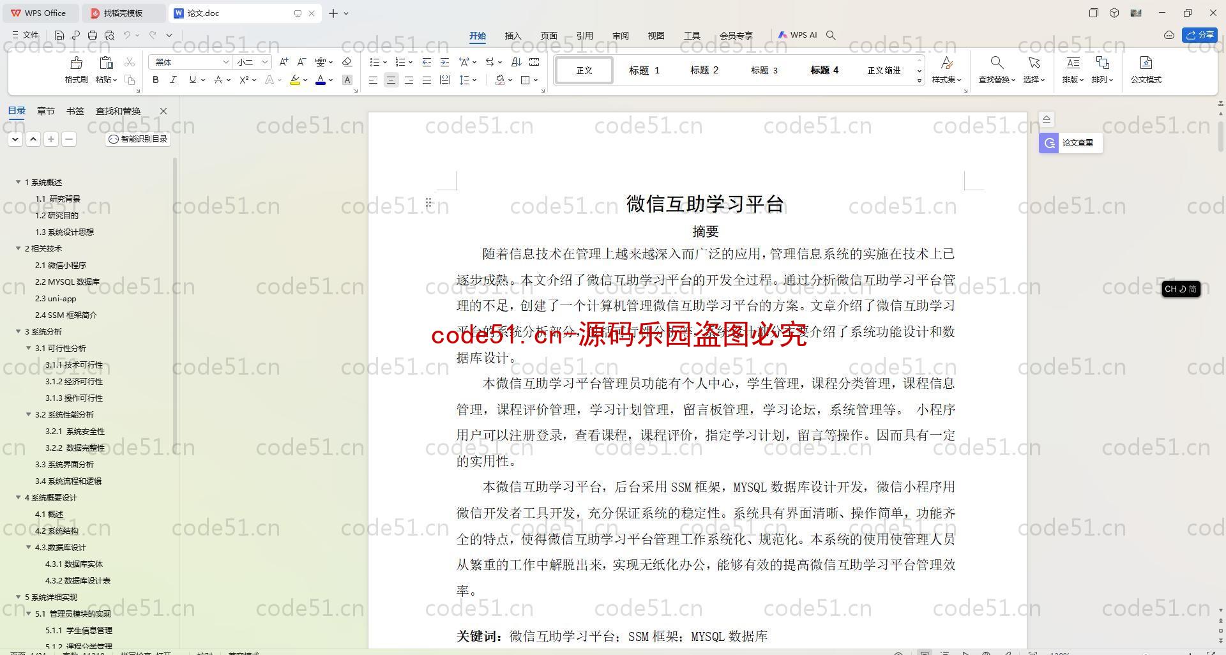Click the Paste (粘贴) clipboard icon
Viewport: 1226px width, 655px height.
pyautogui.click(x=106, y=63)
